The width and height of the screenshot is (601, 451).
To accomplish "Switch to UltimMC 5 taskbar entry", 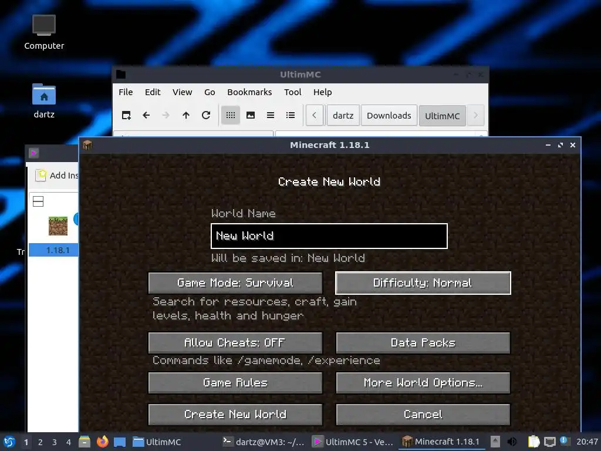I will 353,442.
